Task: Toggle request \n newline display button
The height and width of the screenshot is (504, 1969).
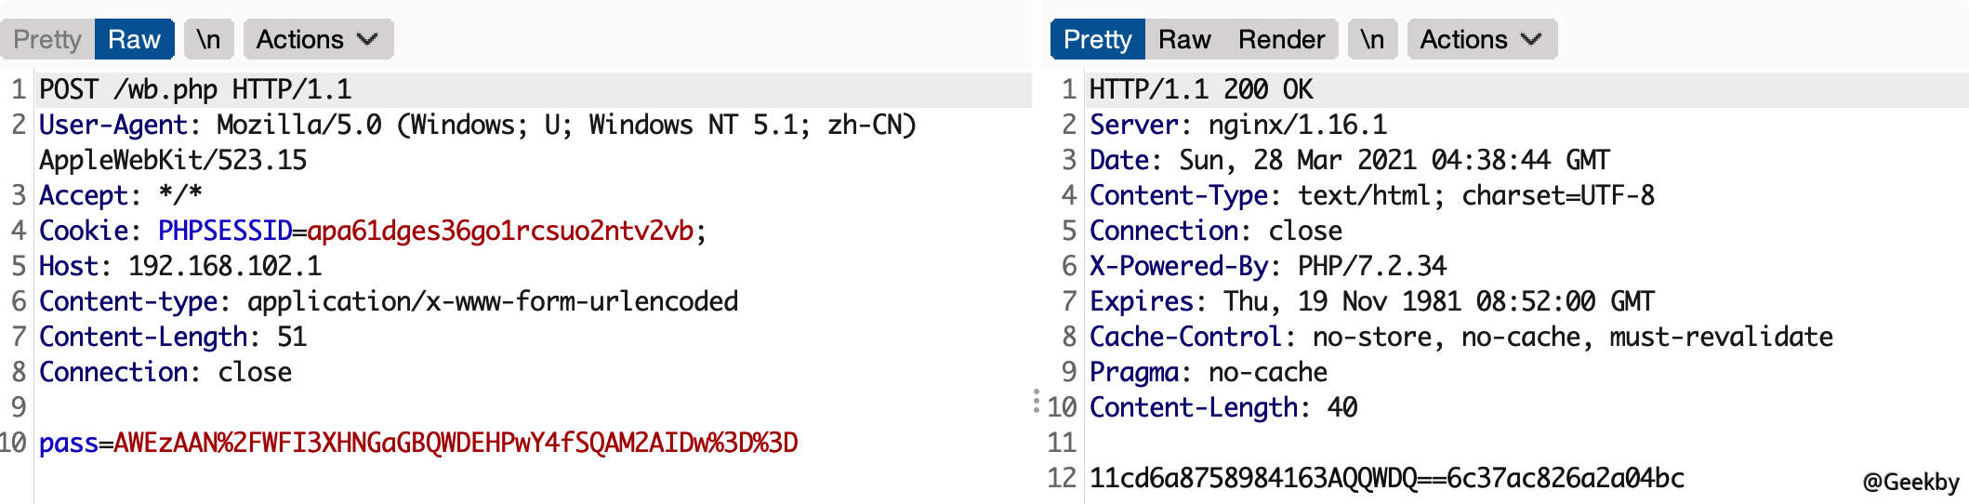Action: click(x=208, y=39)
